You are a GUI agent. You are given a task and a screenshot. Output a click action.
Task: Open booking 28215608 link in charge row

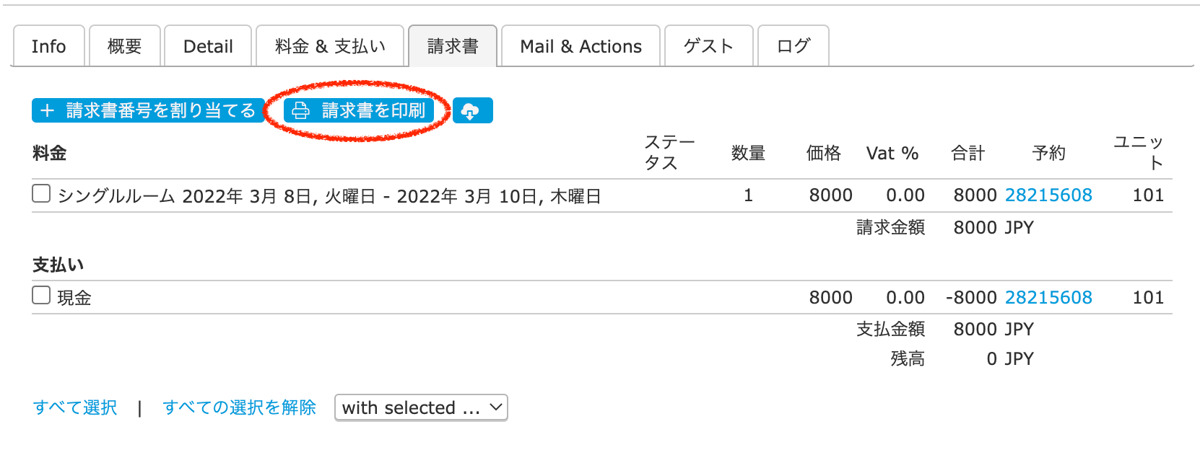click(1048, 195)
